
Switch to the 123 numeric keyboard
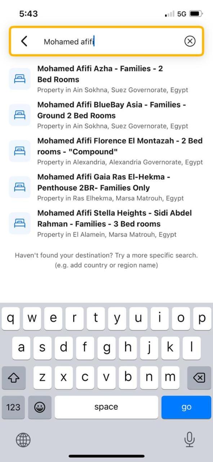(x=13, y=407)
